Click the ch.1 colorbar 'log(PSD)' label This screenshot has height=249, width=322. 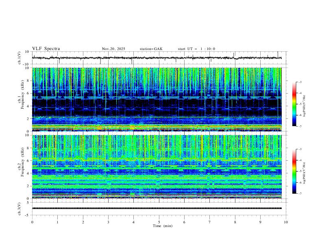click(x=305, y=106)
